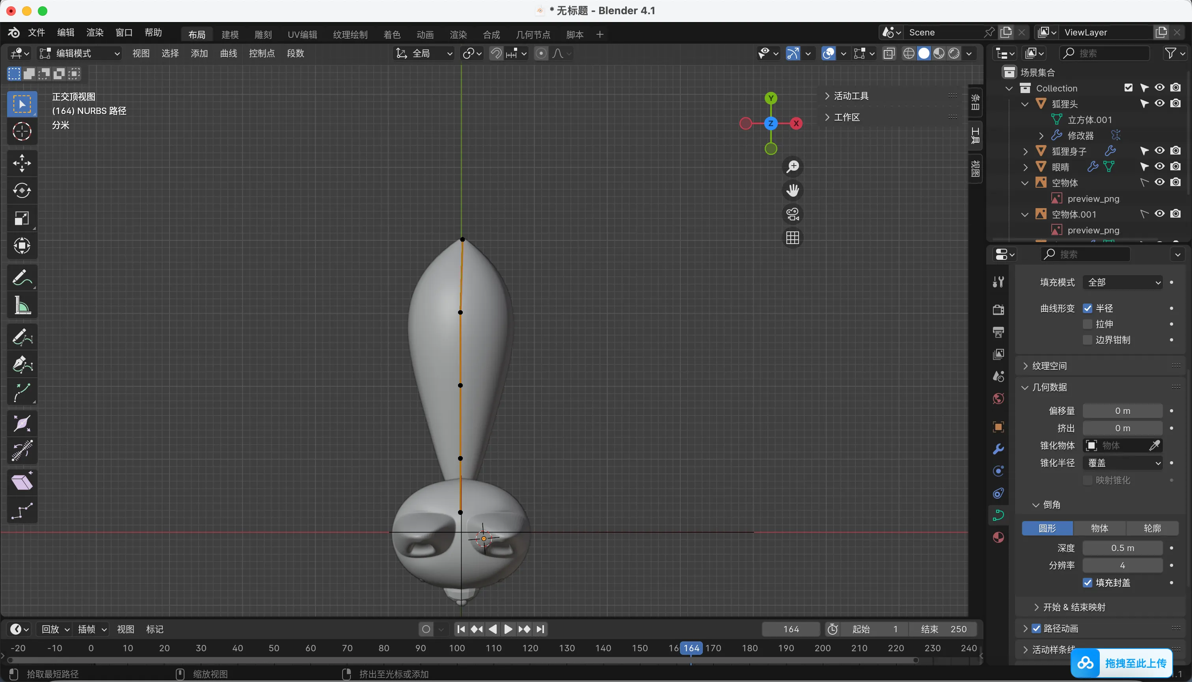Expand the 纹理空间 panel
Screen dimensions: 1192x682
[1049, 366]
